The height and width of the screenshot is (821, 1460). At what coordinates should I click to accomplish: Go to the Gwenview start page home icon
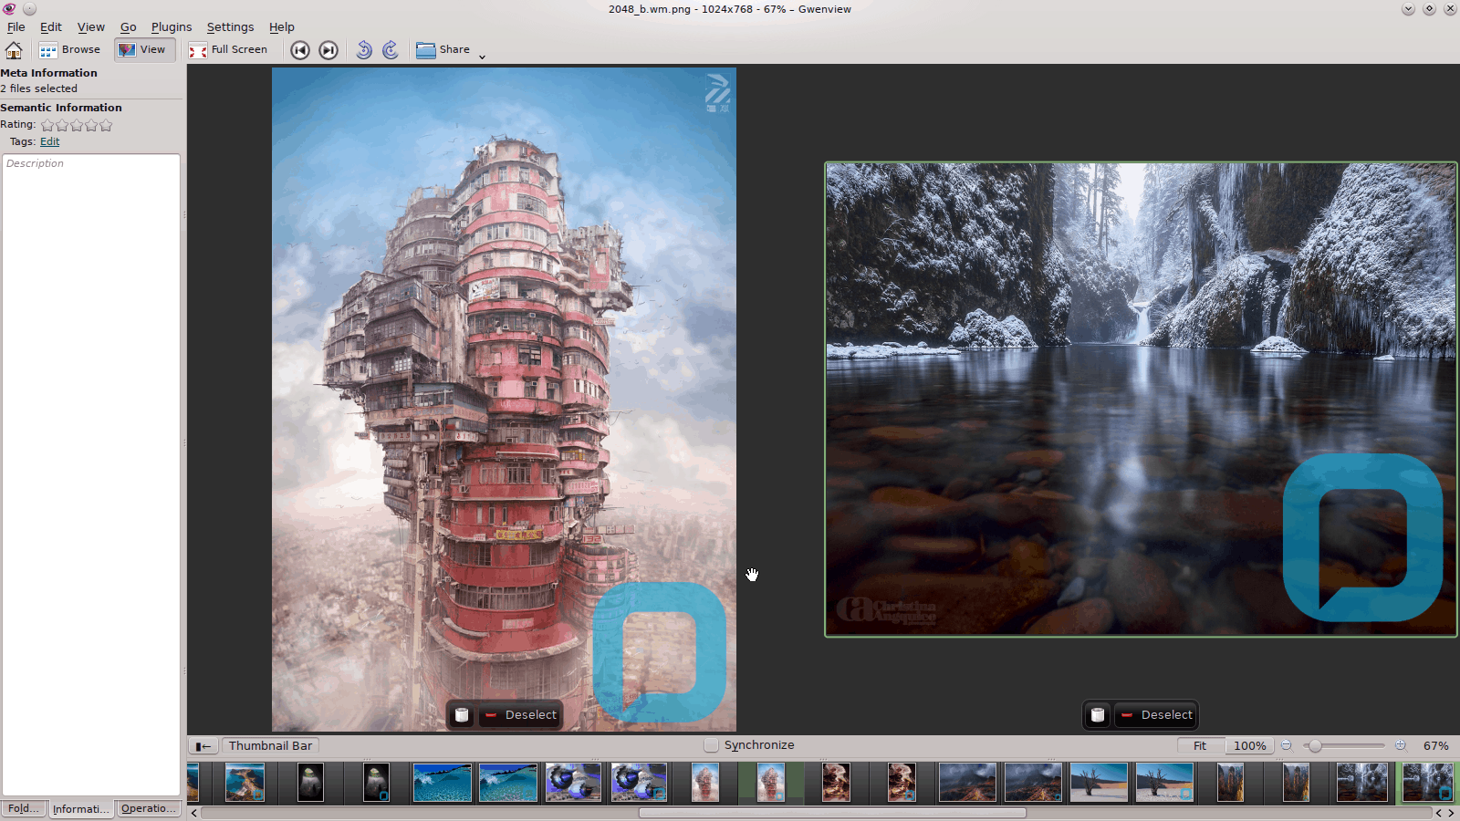click(x=14, y=50)
